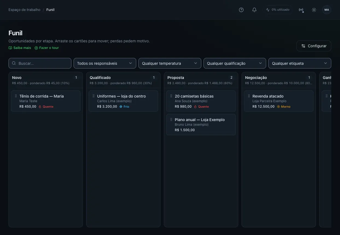This screenshot has height=235, width=340.
Task: Start the Fazer o tour link
Action: click(47, 48)
